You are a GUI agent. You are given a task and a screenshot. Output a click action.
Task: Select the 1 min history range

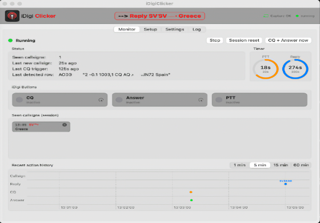[x=239, y=165]
